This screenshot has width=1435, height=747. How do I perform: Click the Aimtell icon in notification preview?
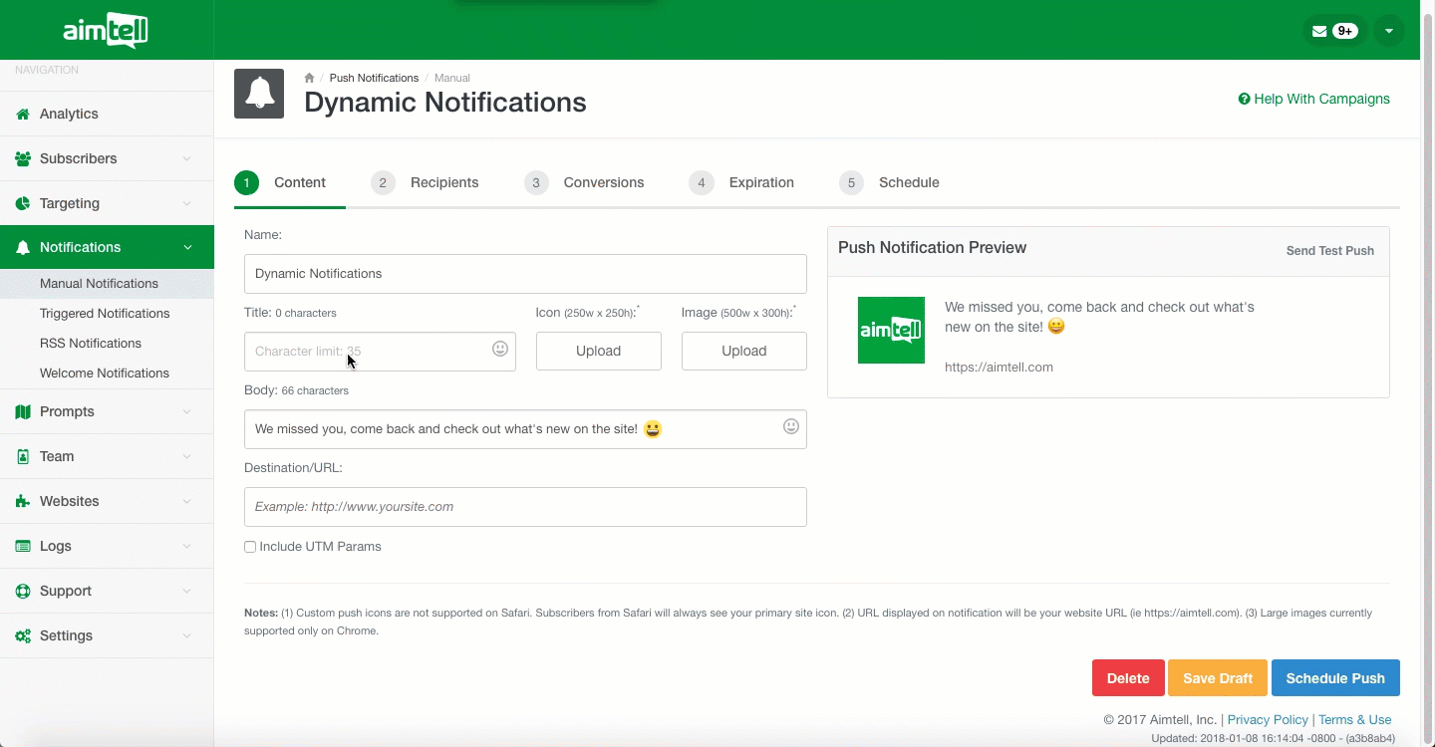891,330
